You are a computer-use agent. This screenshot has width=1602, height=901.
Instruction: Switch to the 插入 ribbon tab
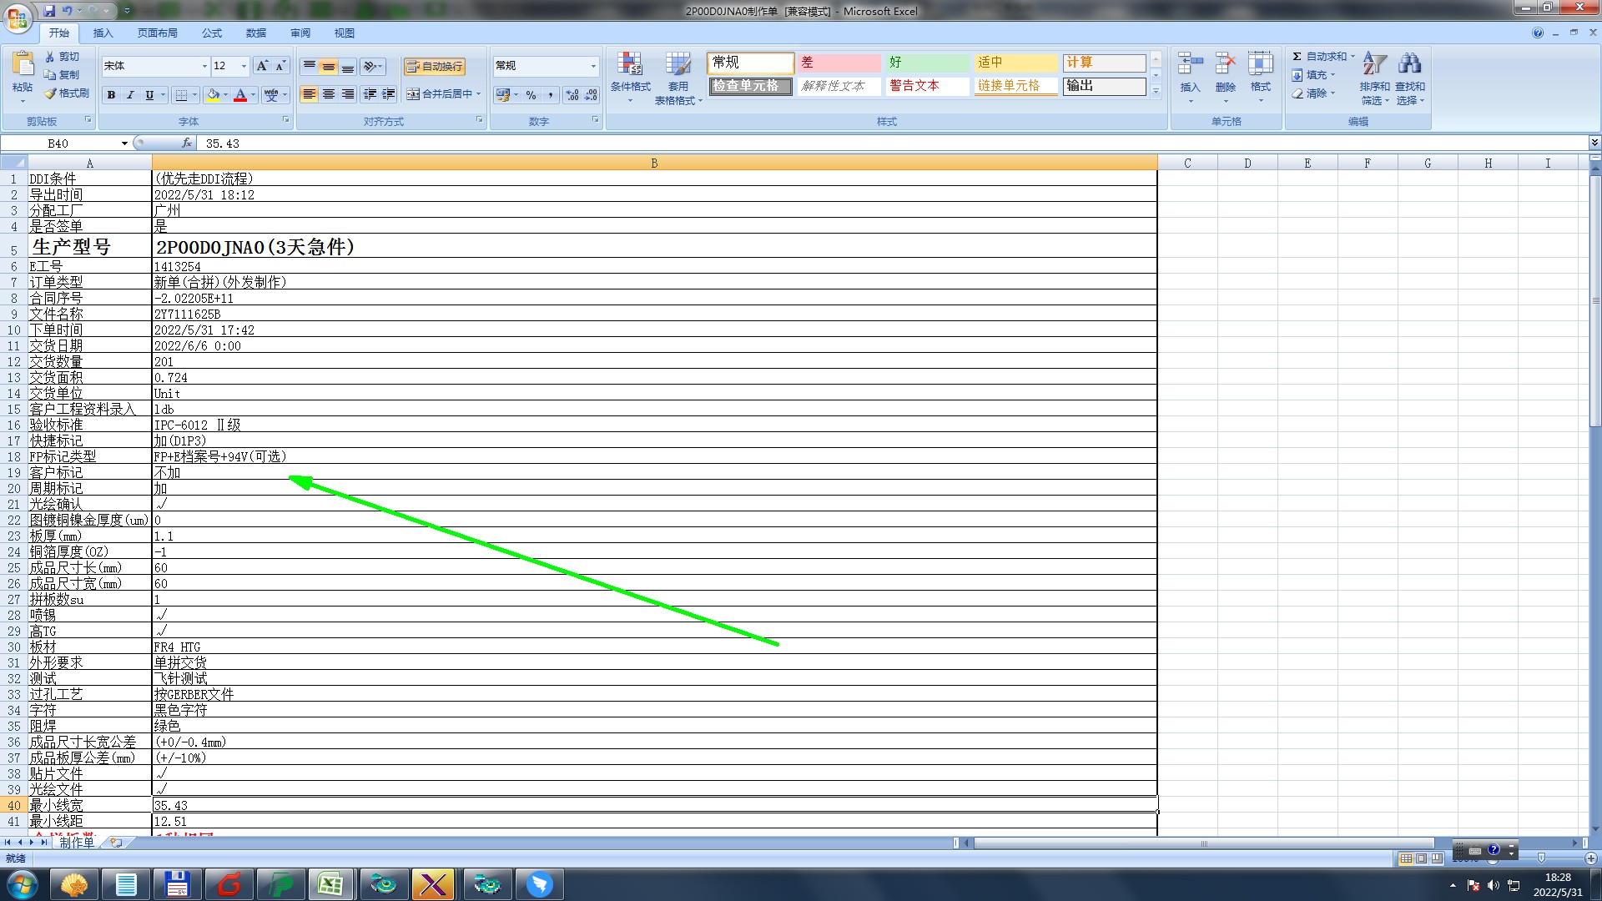pos(103,33)
